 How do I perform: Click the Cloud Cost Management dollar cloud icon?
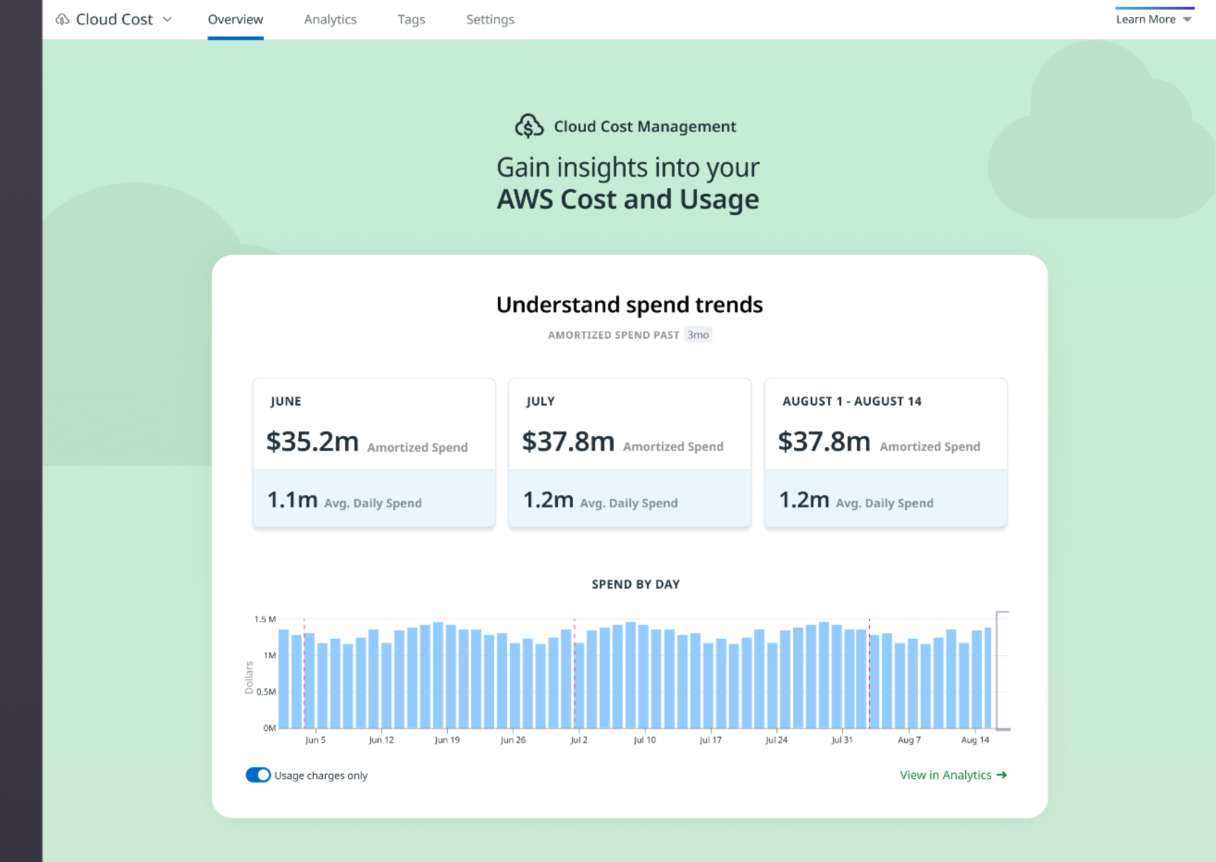(529, 126)
